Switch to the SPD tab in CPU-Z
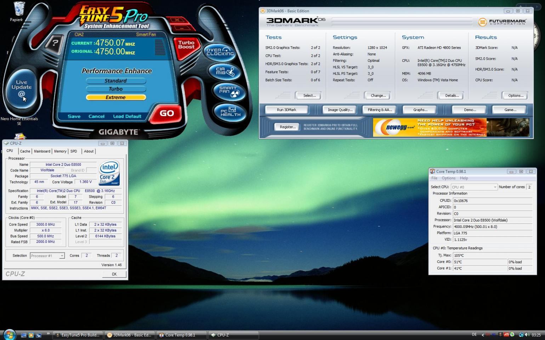The height and width of the screenshot is (340, 545). click(74, 151)
